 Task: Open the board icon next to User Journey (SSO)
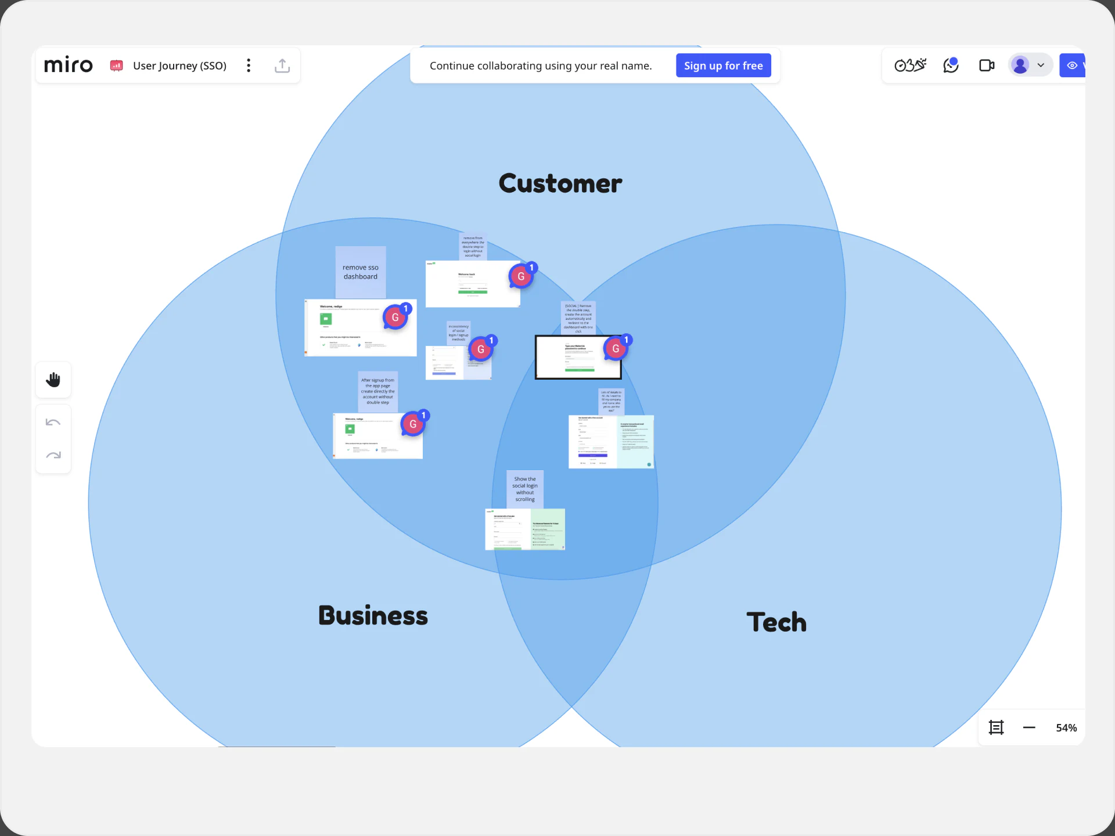(117, 66)
